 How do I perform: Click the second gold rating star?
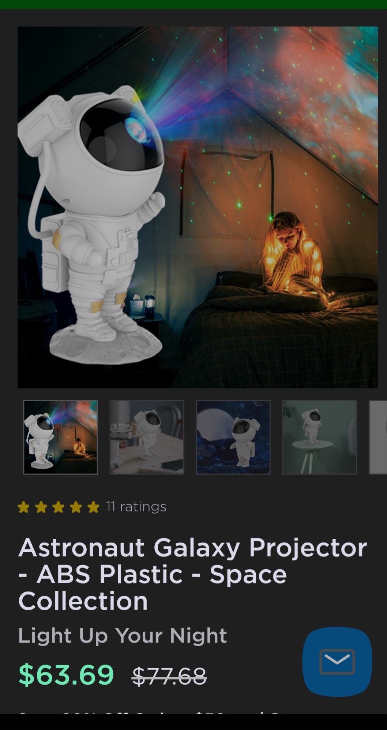41,507
